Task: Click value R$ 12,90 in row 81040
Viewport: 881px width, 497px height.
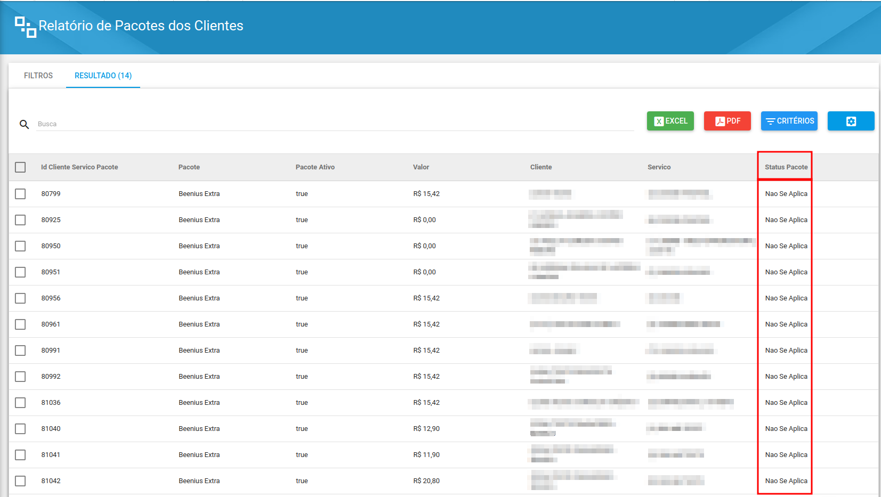Action: click(x=426, y=429)
